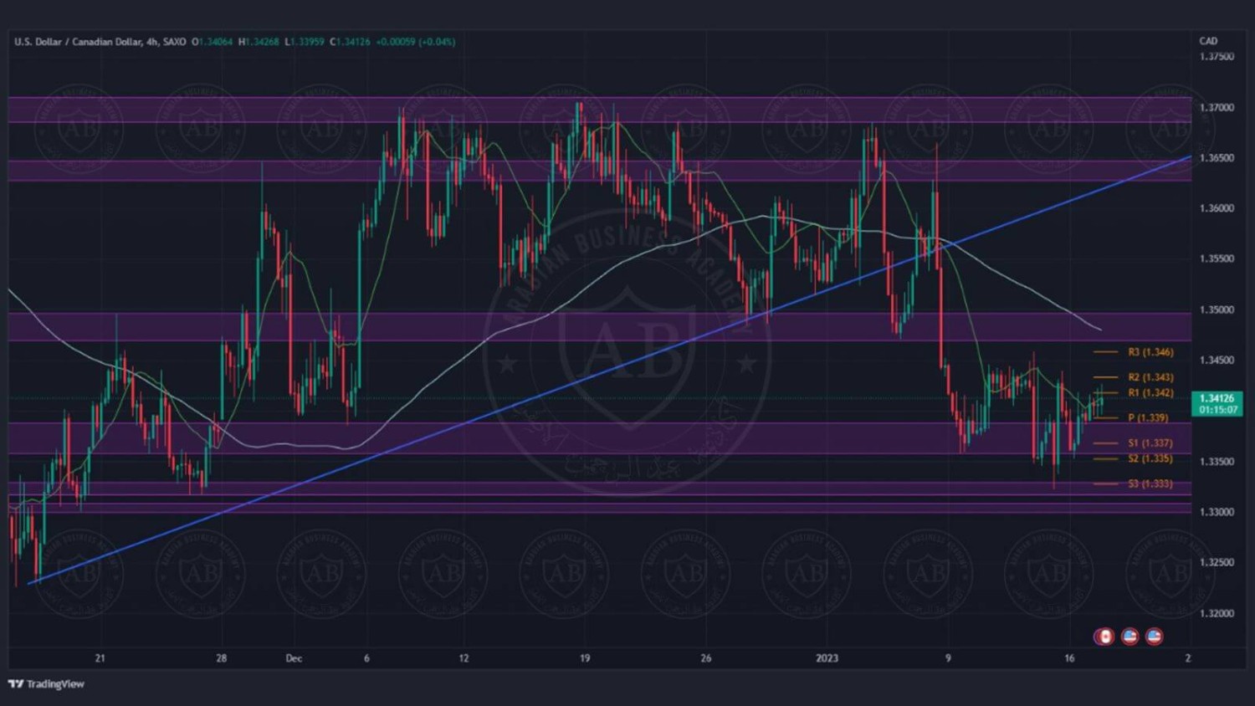Click the 1.32500 price axis label
This screenshot has width=1255, height=706.
(1217, 562)
